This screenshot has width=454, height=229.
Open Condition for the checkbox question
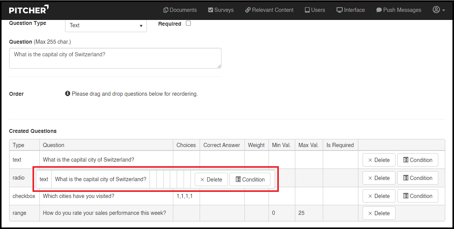[x=418, y=196]
